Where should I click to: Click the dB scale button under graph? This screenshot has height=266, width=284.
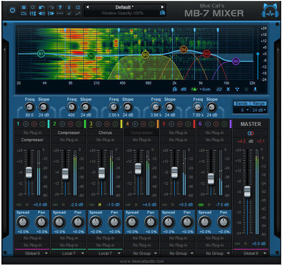(x=184, y=90)
